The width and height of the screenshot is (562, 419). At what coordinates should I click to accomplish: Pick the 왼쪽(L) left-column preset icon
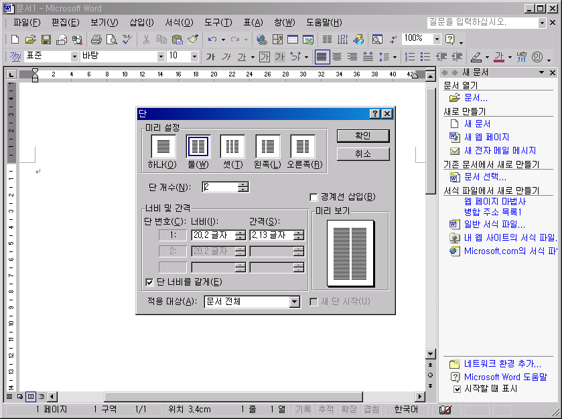(267, 146)
